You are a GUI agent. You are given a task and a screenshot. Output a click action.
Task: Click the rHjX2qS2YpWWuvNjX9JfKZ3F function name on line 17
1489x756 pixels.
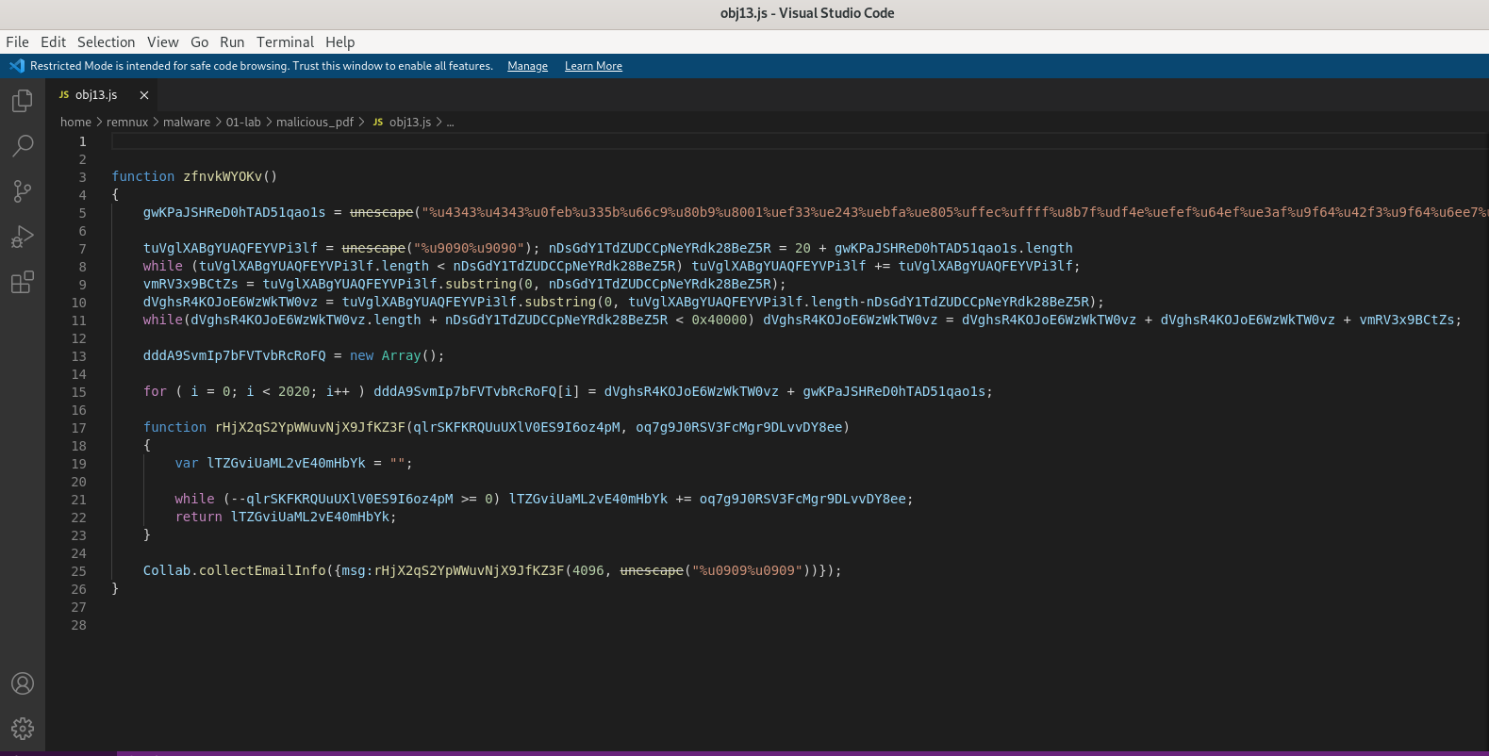pos(310,427)
